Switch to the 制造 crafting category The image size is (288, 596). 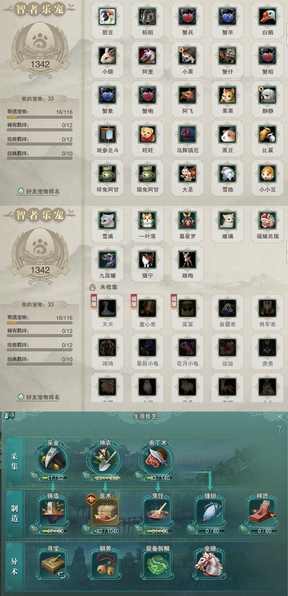(14, 513)
